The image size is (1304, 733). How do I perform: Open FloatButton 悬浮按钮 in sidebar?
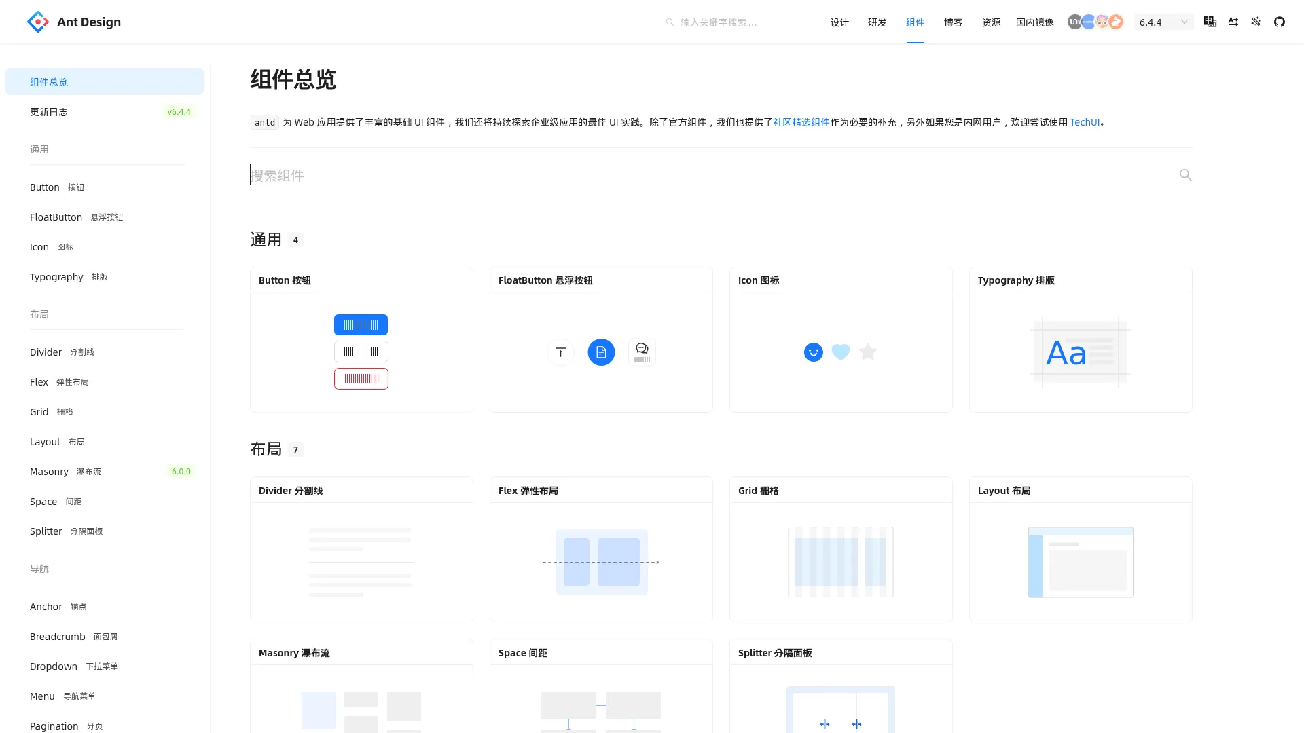[105, 217]
